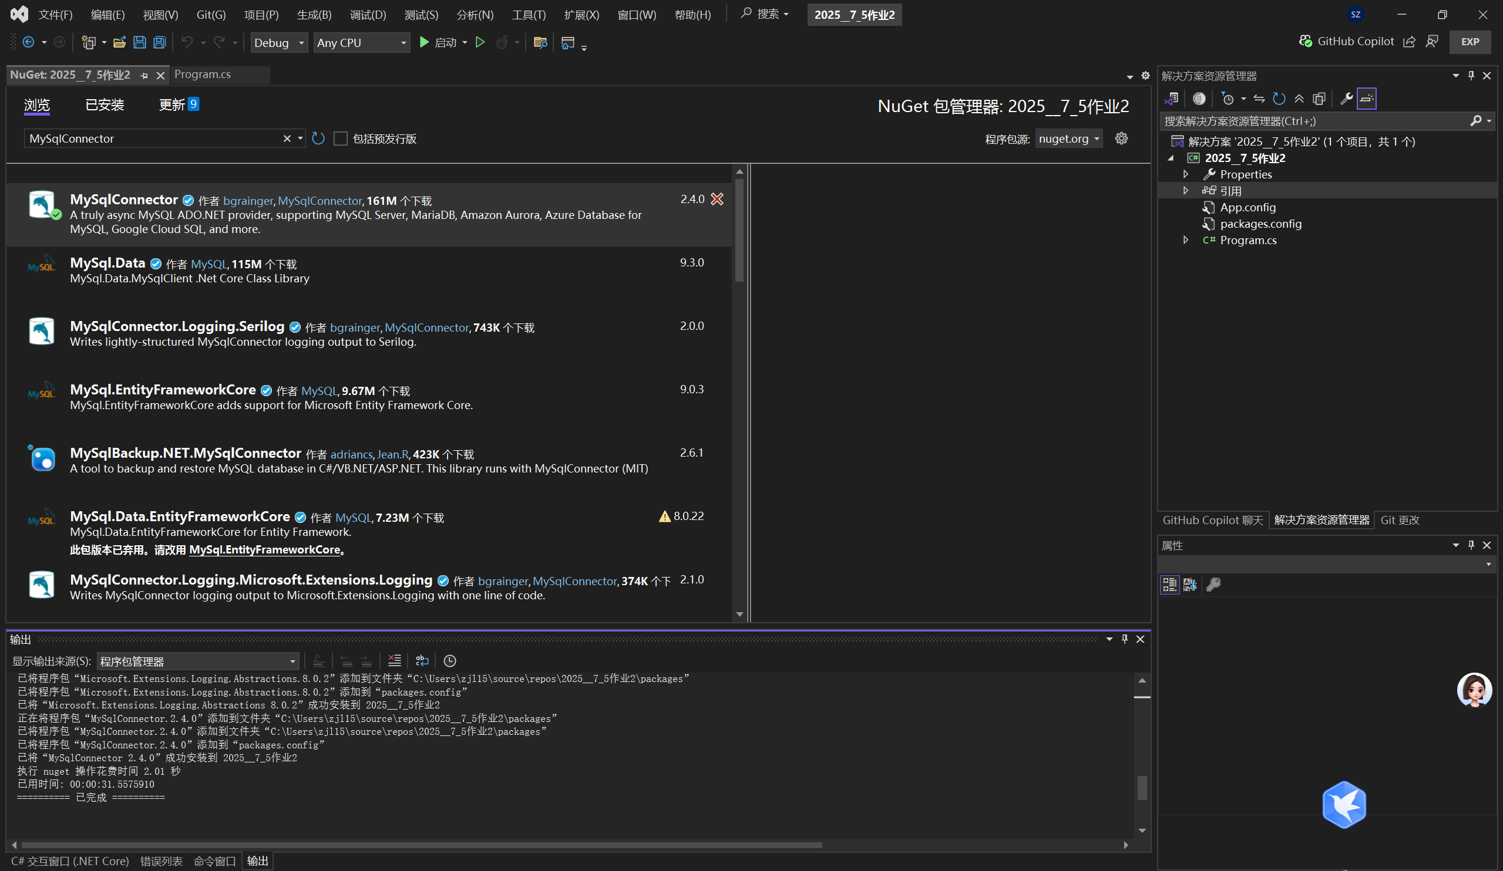1503x871 pixels.
Task: Open the 生成(B) build menu
Action: coord(314,14)
